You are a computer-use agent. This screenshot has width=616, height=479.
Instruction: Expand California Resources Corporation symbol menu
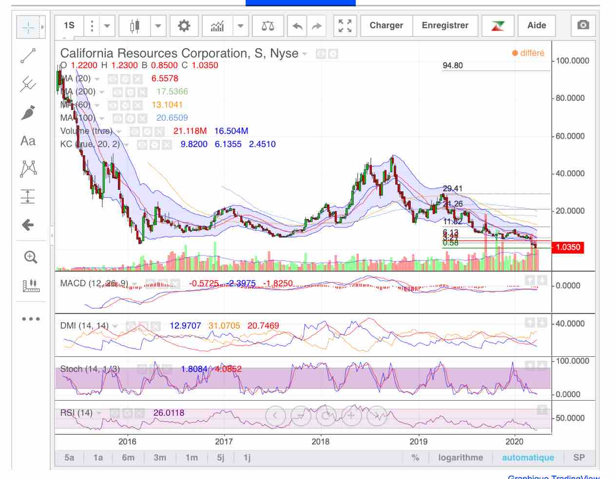point(305,54)
